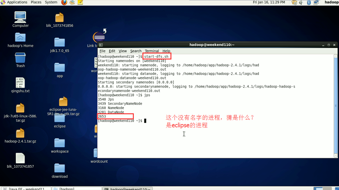339x190 pixels.
Task: Click scrollbar down arrow in terminal
Action: point(335,155)
